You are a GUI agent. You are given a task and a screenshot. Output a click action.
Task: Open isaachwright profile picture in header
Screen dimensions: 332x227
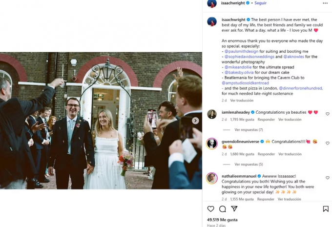[x=211, y=3]
